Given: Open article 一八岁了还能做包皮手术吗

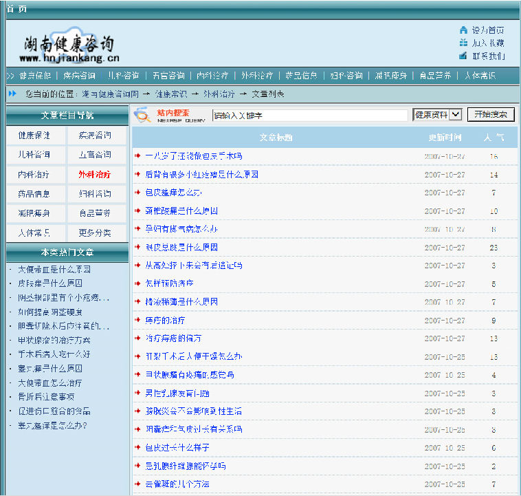Looking at the screenshot, I should coord(194,155).
